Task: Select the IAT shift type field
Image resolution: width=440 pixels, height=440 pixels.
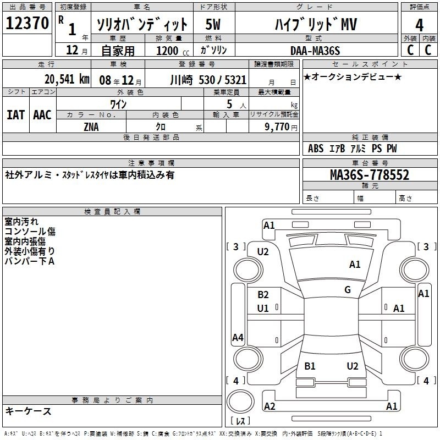Action: 16,114
